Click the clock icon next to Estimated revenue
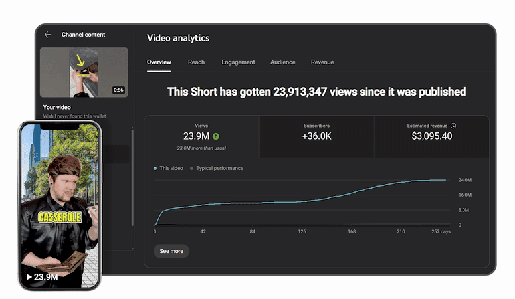Screen dimensions: 515x299 coord(453,126)
